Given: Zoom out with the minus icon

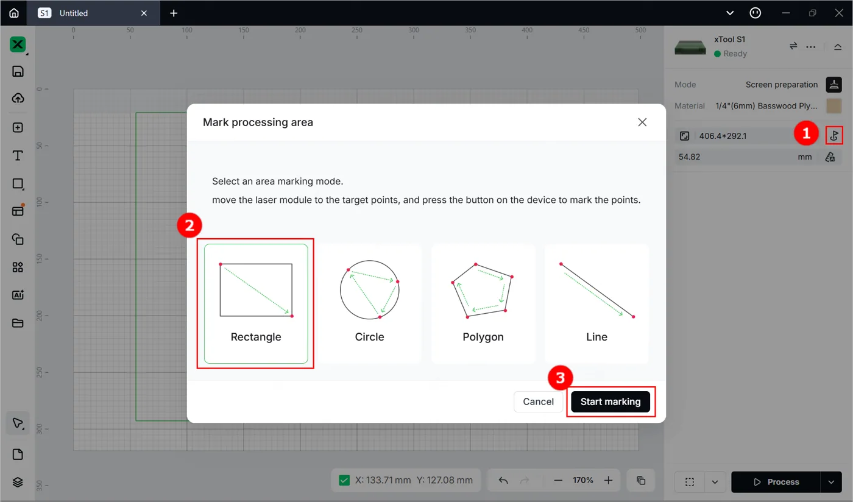Looking at the screenshot, I should (x=558, y=481).
